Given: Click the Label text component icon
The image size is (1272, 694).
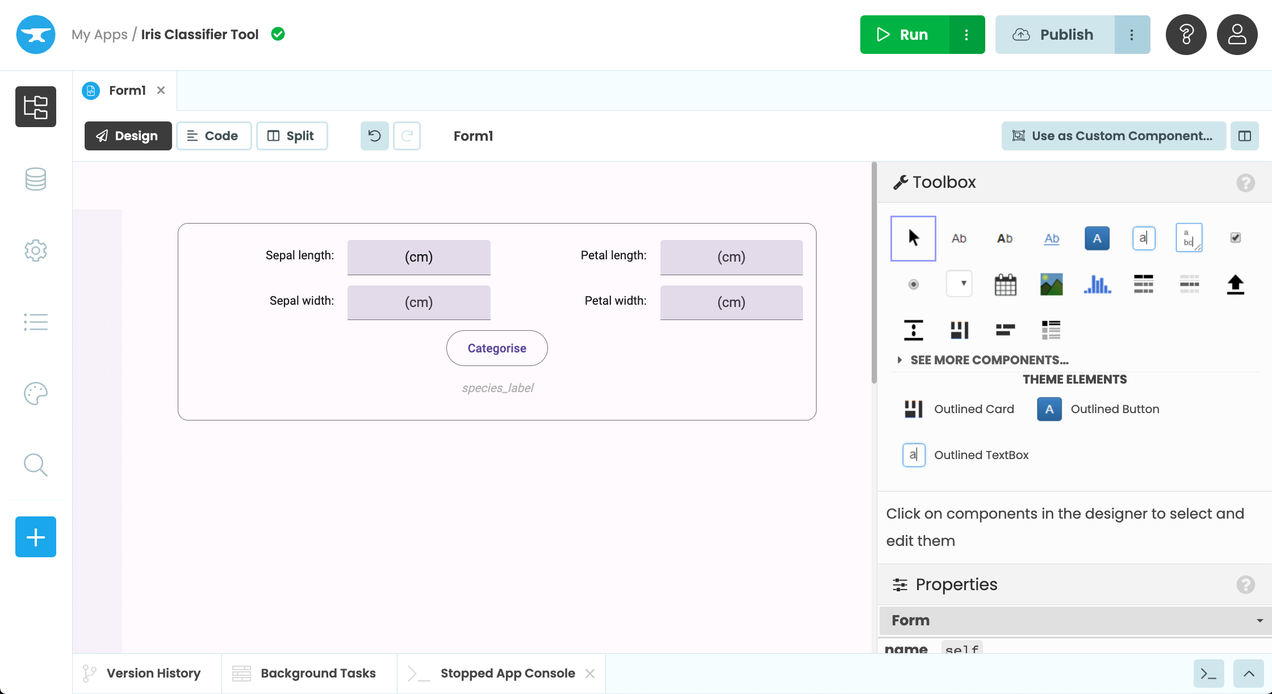Looking at the screenshot, I should pos(959,238).
